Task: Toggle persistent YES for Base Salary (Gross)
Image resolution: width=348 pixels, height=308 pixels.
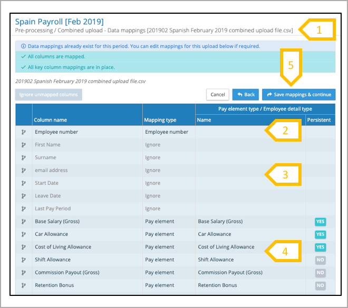Action: click(320, 222)
